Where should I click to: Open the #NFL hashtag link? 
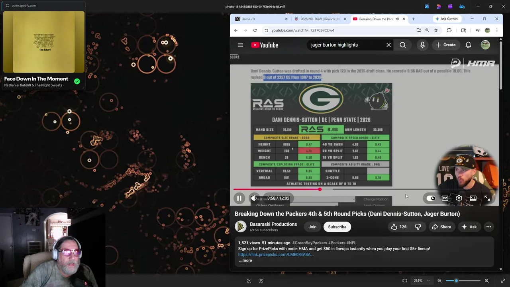351,243
